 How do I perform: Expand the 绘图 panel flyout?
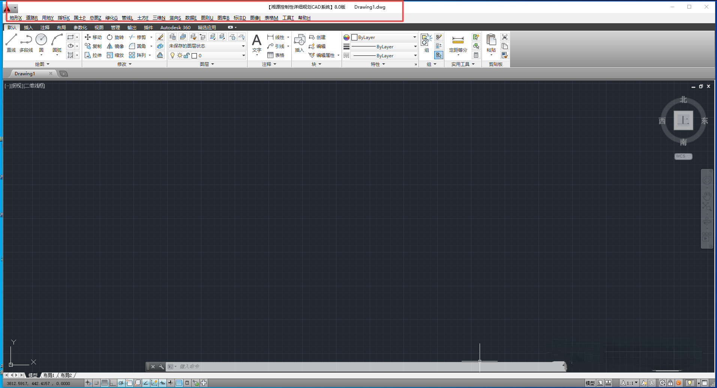coord(42,64)
